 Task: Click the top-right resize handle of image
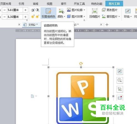coord(113,67)
